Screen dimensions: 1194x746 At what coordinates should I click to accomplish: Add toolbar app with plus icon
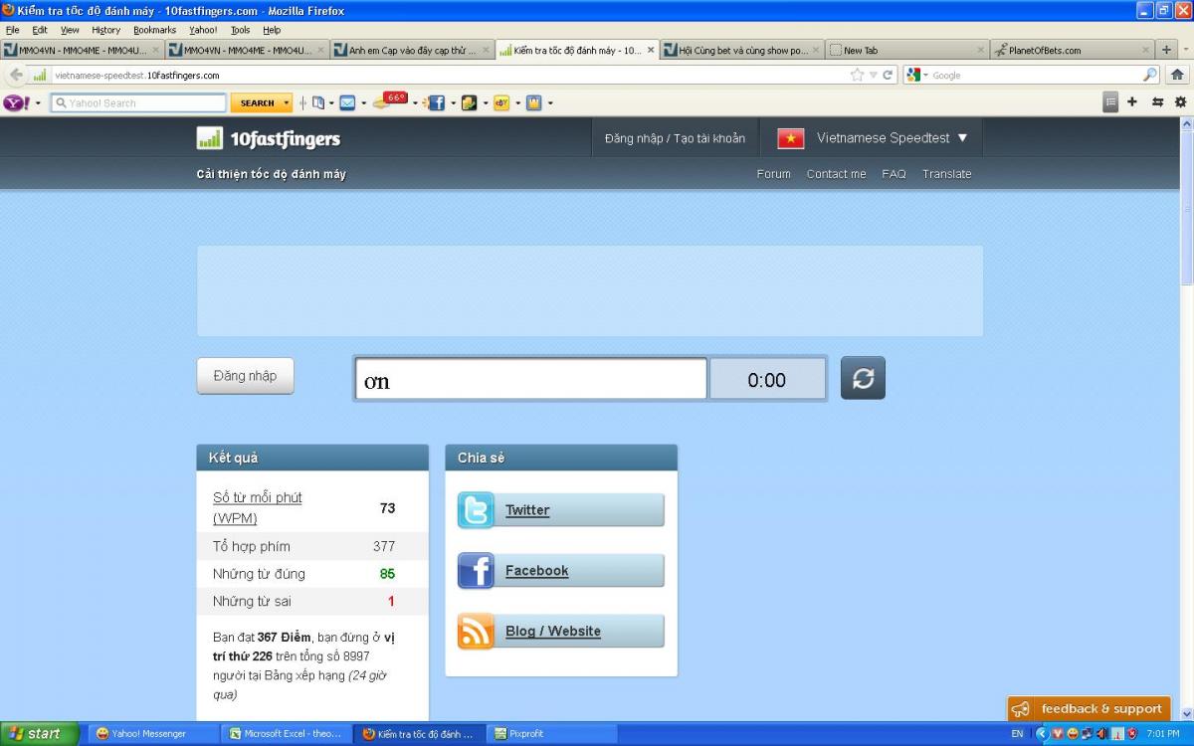(x=1132, y=101)
